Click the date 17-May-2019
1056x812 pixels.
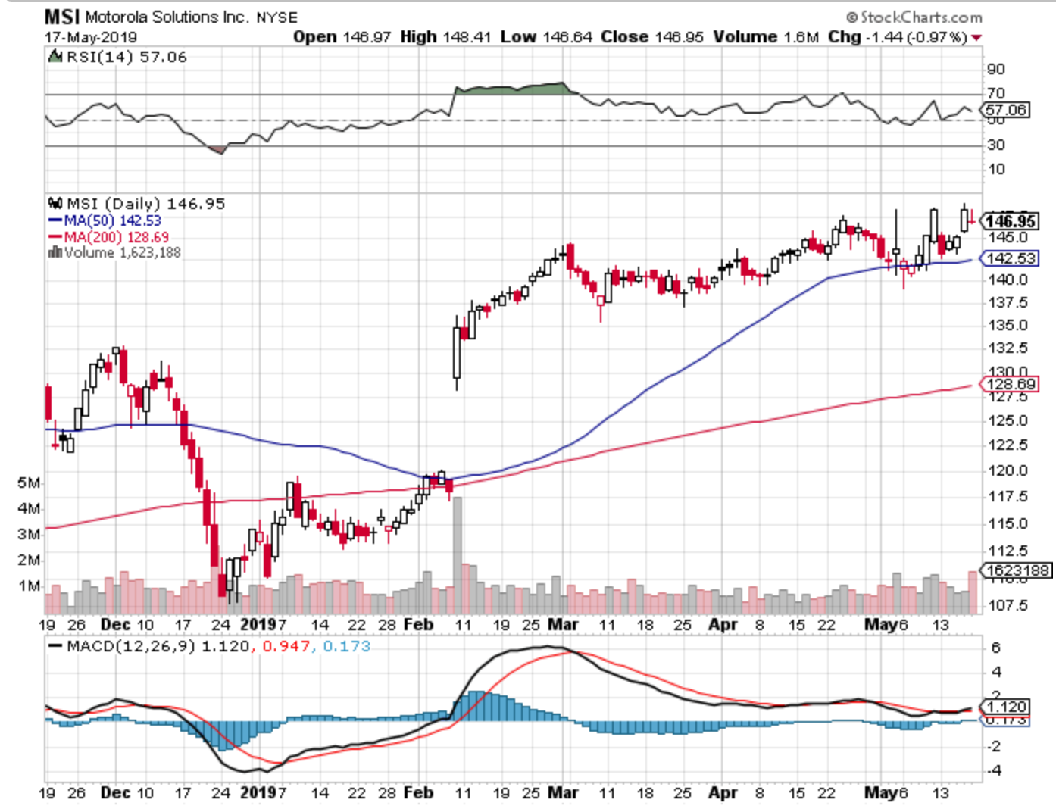pyautogui.click(x=90, y=37)
